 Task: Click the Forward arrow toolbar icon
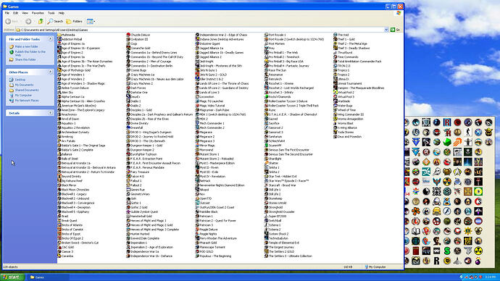[x=28, y=21]
